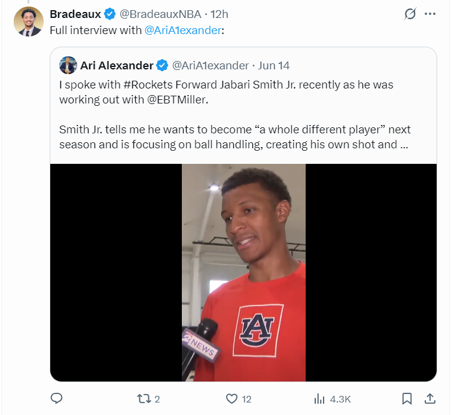Click the reply comment icon

point(56,399)
